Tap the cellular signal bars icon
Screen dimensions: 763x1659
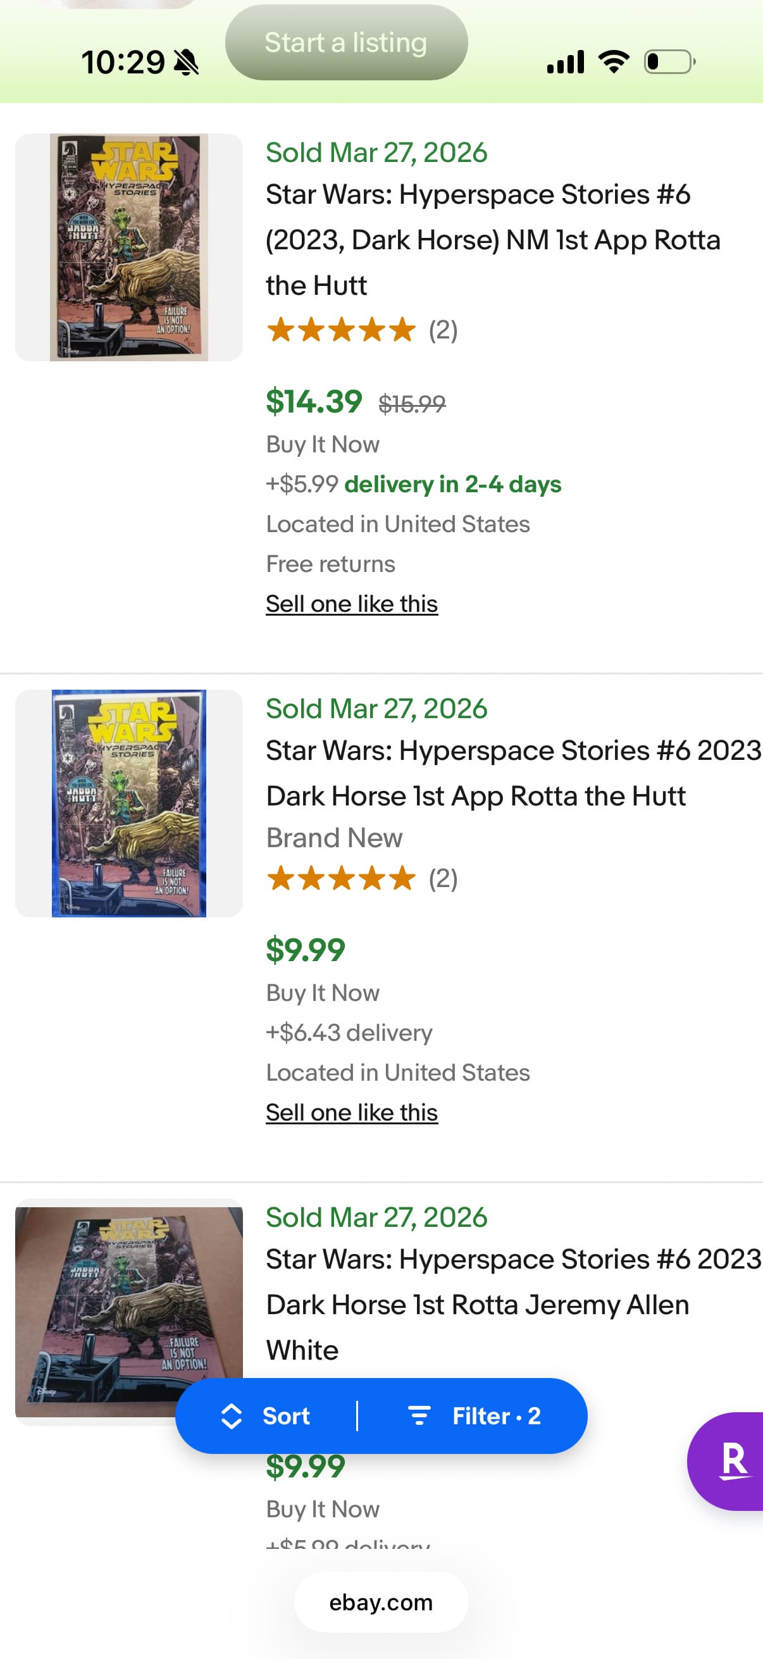coord(565,62)
